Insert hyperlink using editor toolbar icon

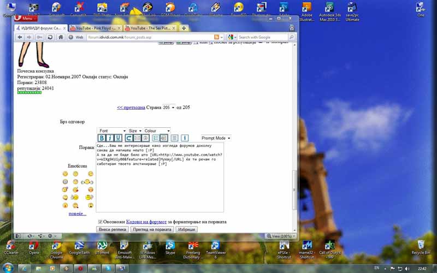click(129, 138)
